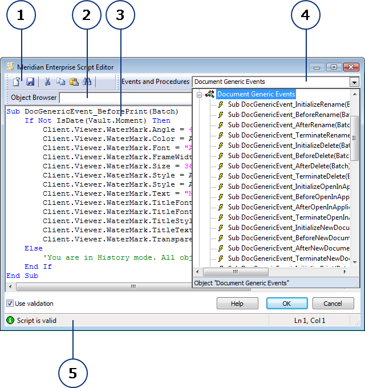The image size is (365, 388).
Task: Select Sub DocGenericEvent_TerminateDelete entry
Action: [289, 176]
